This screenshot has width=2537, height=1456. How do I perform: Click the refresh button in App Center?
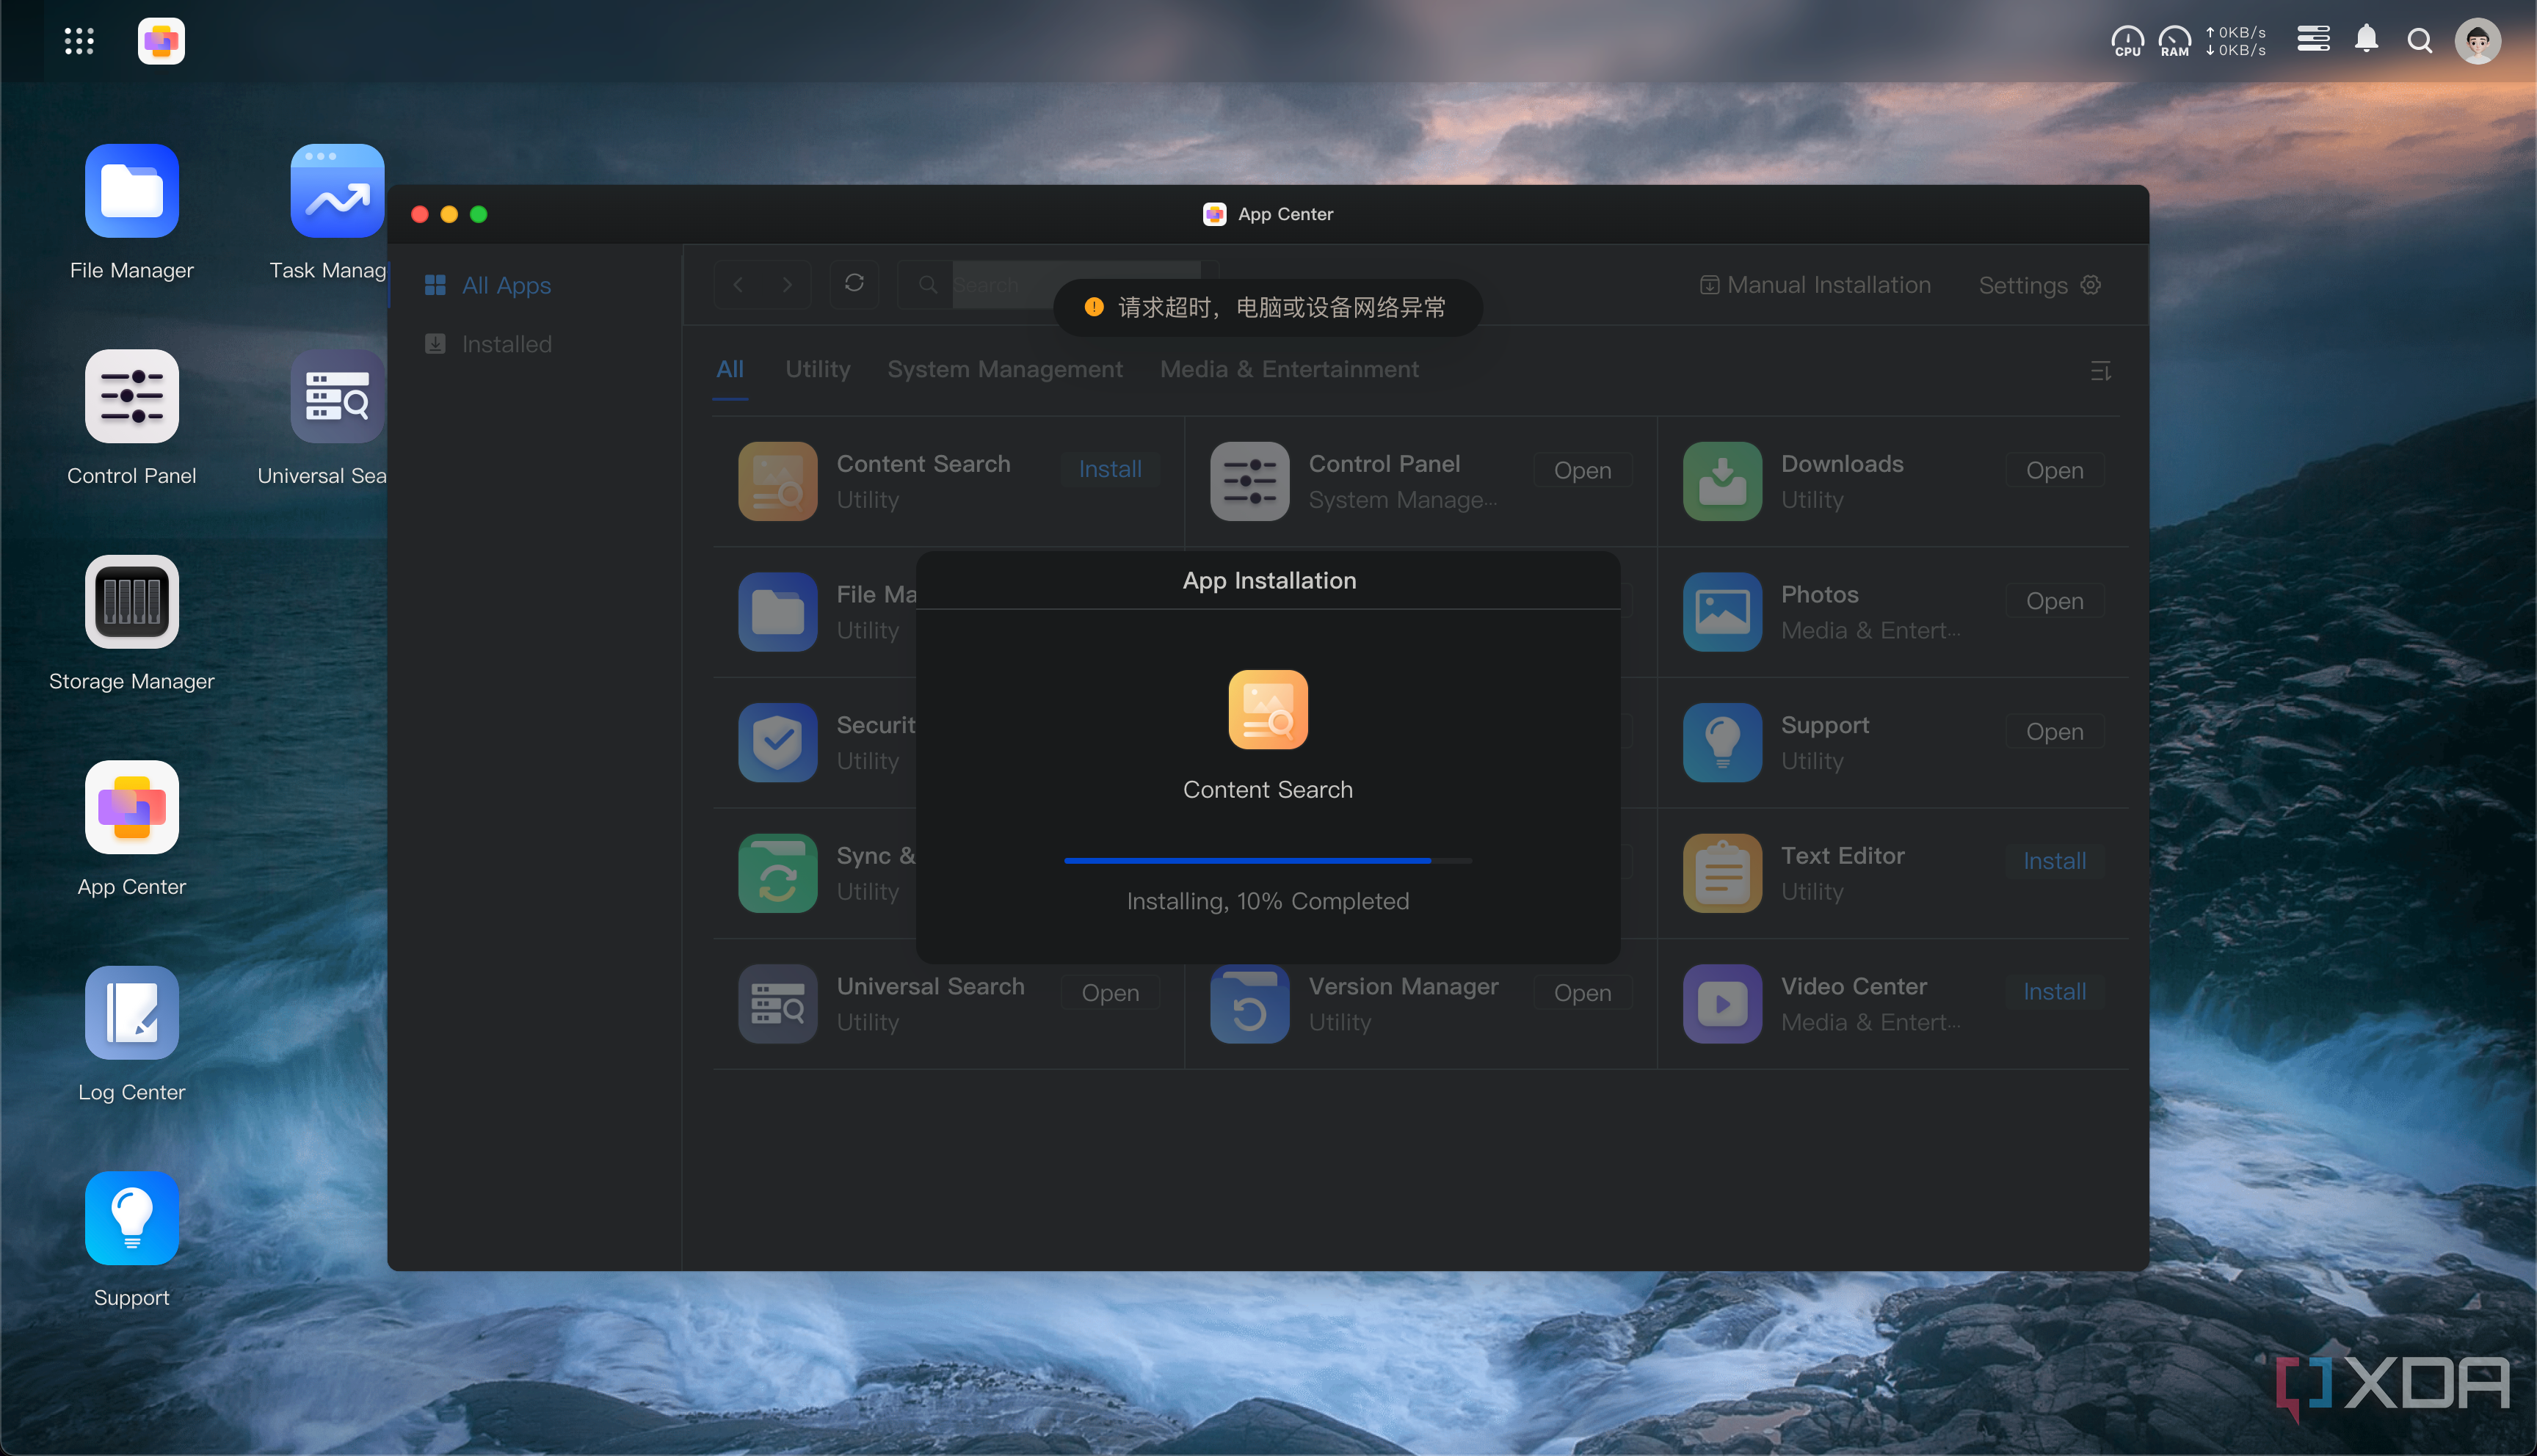pyautogui.click(x=854, y=284)
